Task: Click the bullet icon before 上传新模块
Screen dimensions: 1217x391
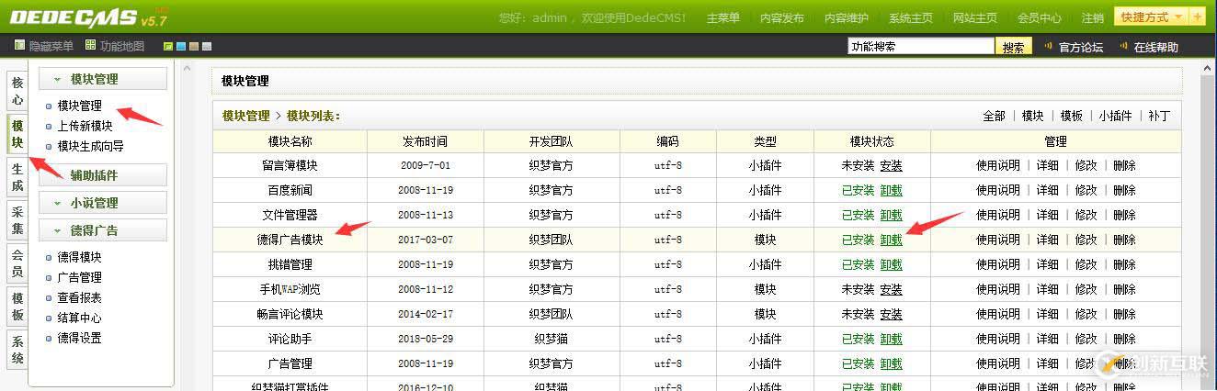Action: 50,127
